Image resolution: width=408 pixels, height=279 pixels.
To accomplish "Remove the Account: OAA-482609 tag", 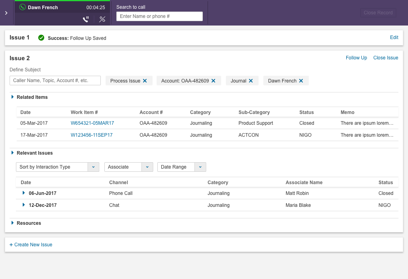I will (214, 81).
